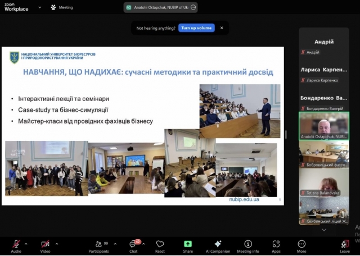Select Скибинський ліцей video thumbnail
The height and width of the screenshot is (256, 360).
pyautogui.click(x=324, y=211)
